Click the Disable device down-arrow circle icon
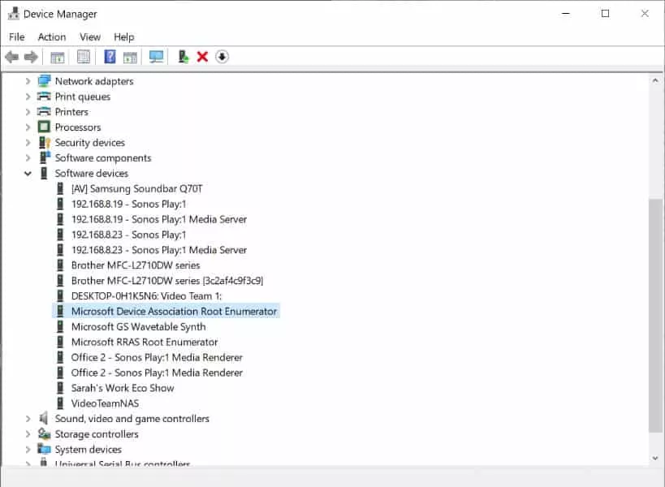Viewport: 665px width, 487px height. (222, 57)
